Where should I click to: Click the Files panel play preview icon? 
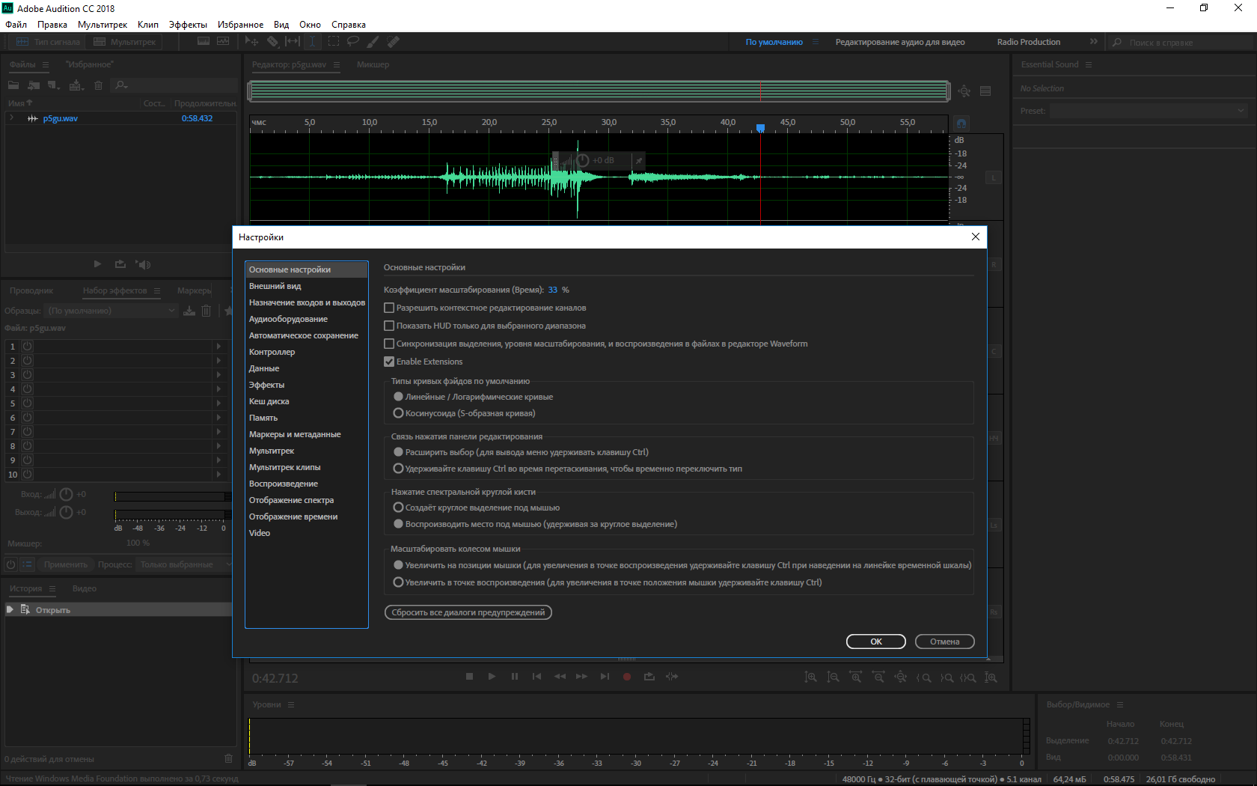click(x=97, y=264)
